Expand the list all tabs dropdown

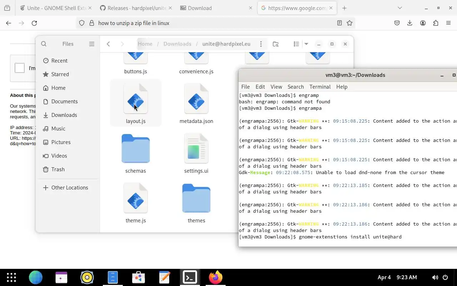point(400,8)
